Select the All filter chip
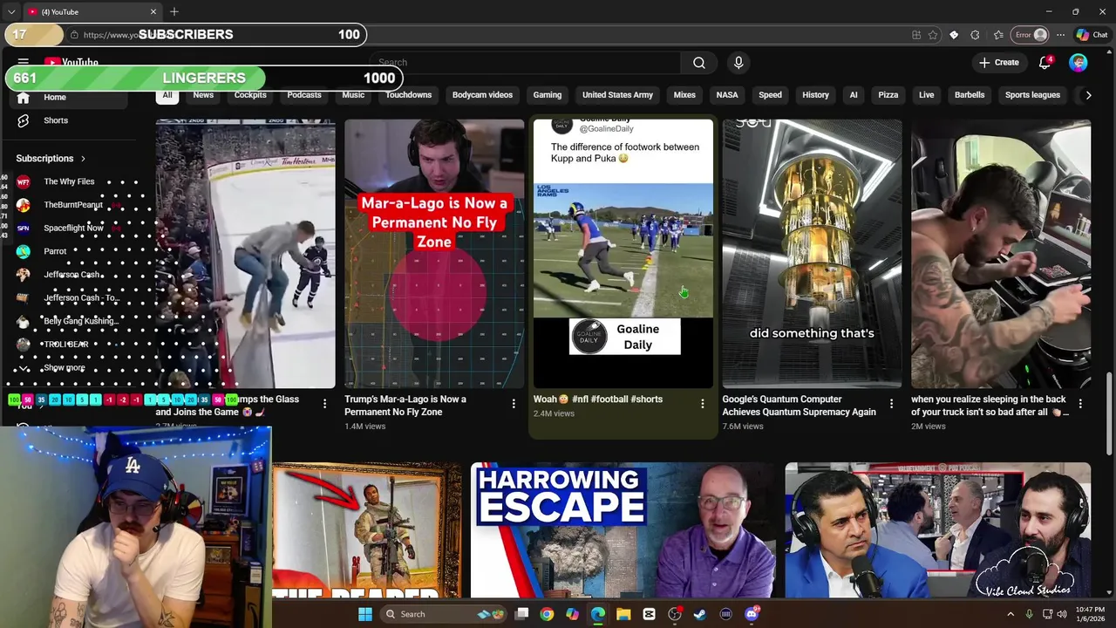This screenshot has width=1116, height=628. click(167, 95)
